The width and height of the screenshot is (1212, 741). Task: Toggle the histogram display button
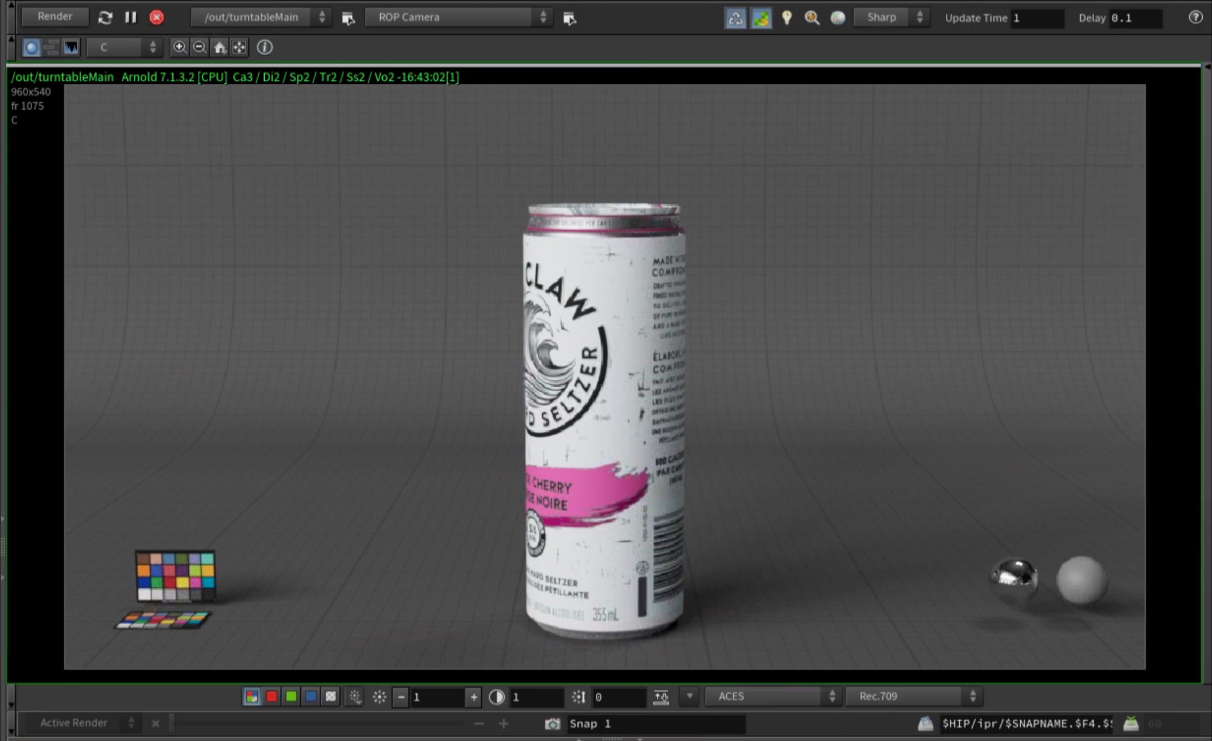point(71,47)
